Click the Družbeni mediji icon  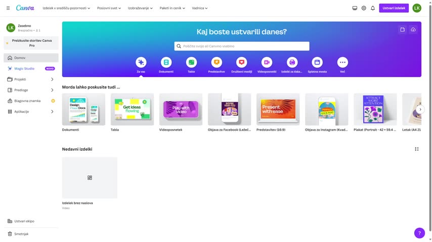click(x=242, y=63)
